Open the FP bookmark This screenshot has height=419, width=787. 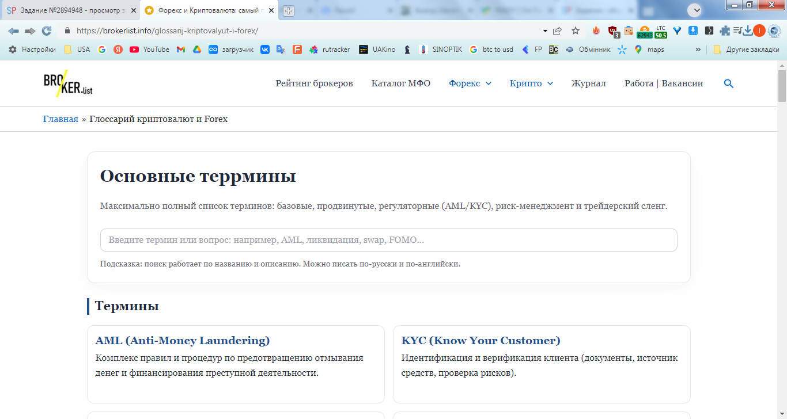pyautogui.click(x=532, y=49)
